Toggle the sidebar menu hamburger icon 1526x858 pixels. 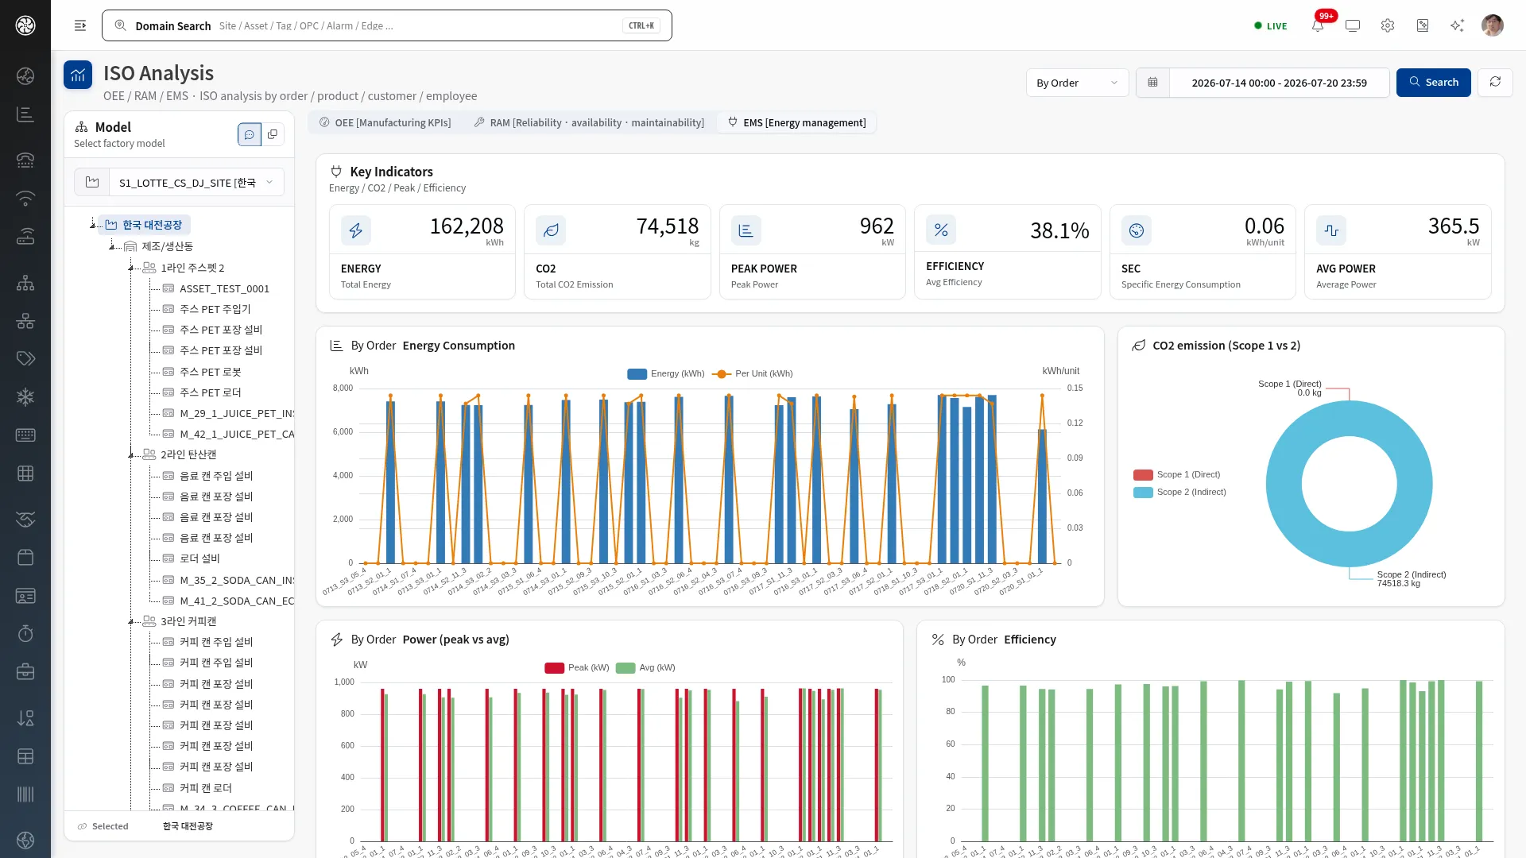(x=80, y=25)
